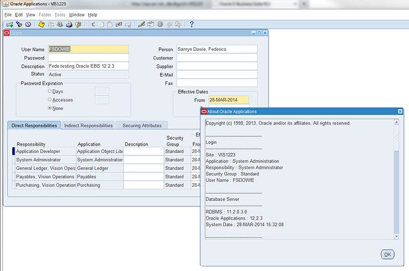Screen dimensions: 409x271
Task: Click the Application Object Library application cell
Action: click(100, 151)
